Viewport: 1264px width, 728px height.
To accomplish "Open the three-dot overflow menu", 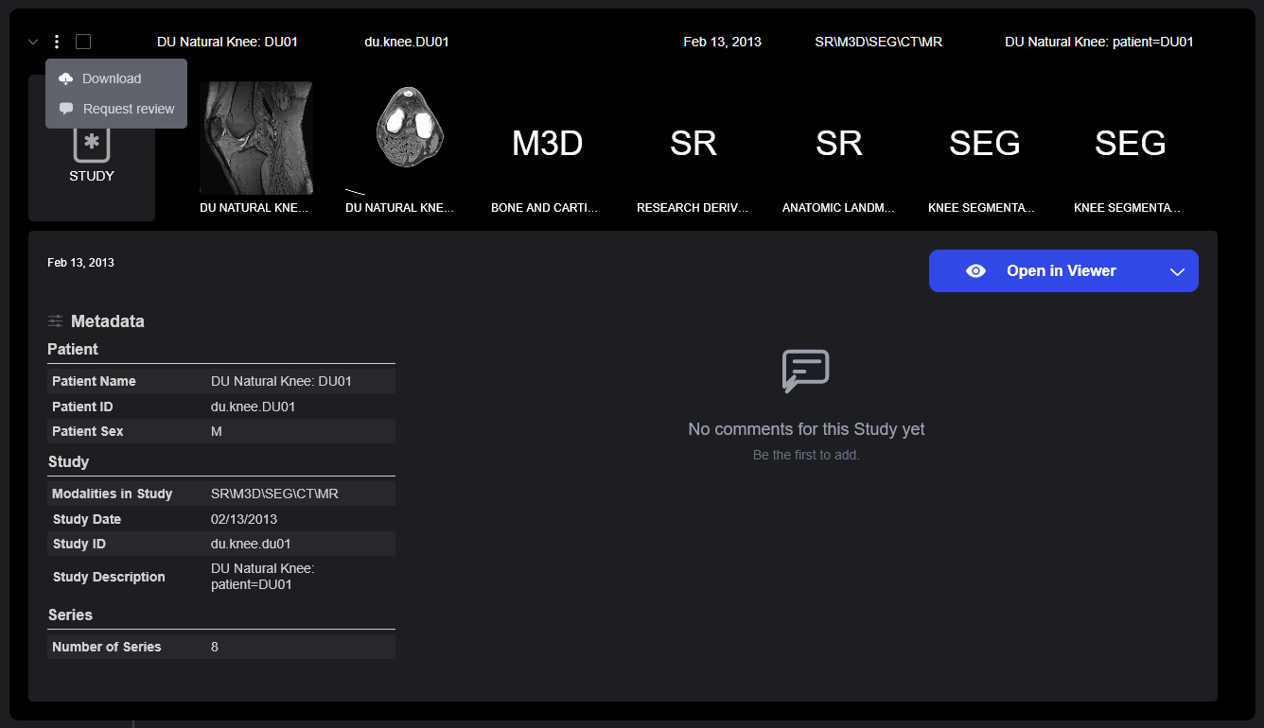I will tap(56, 42).
